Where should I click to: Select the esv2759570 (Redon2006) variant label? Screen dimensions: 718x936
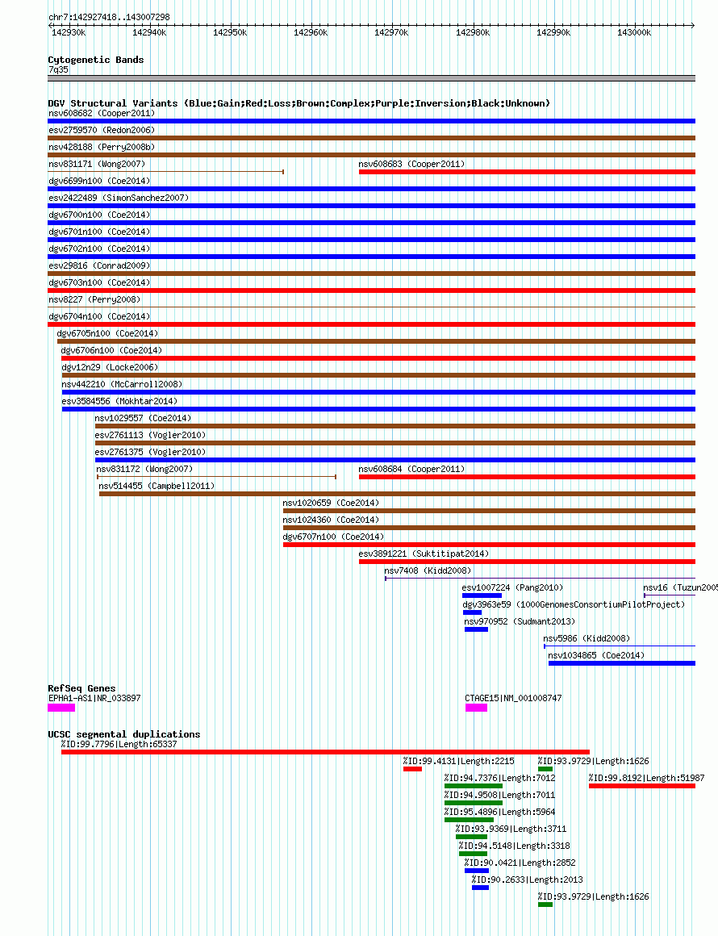tap(102, 130)
